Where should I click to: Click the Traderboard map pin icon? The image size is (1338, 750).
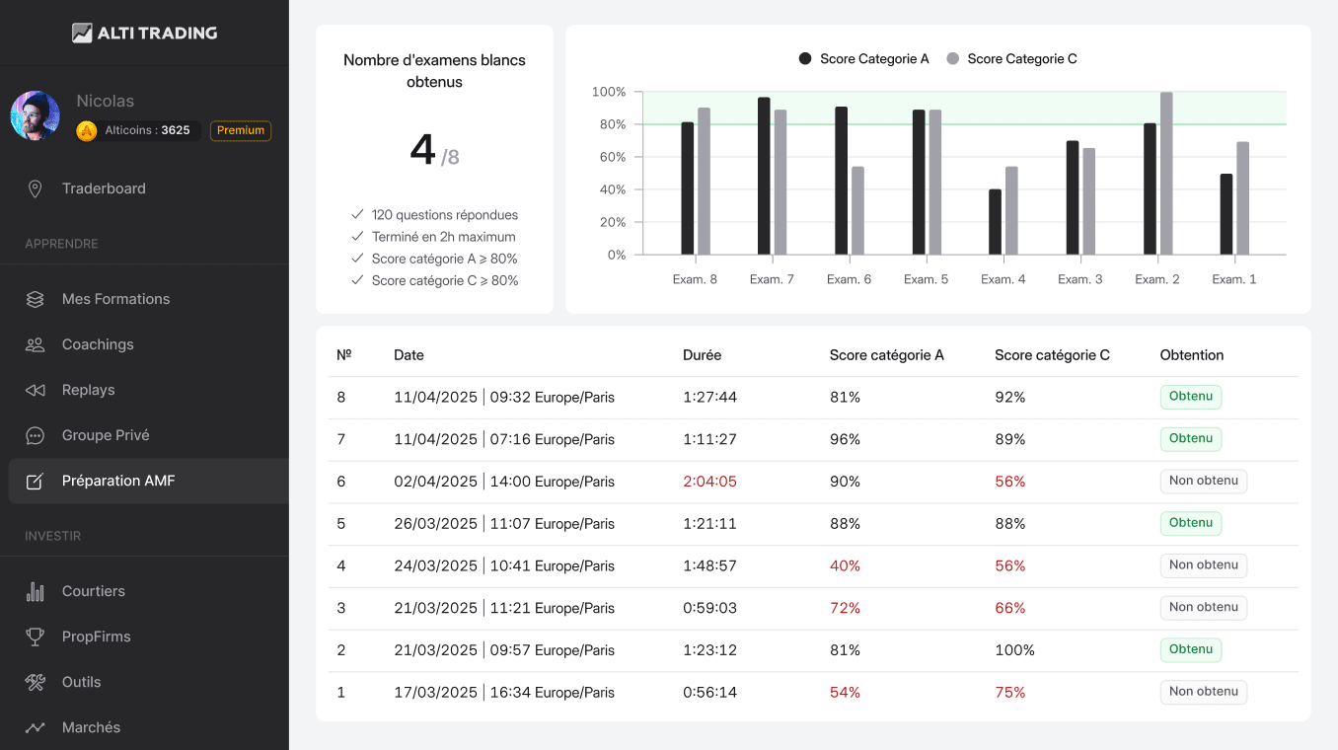[x=36, y=188]
